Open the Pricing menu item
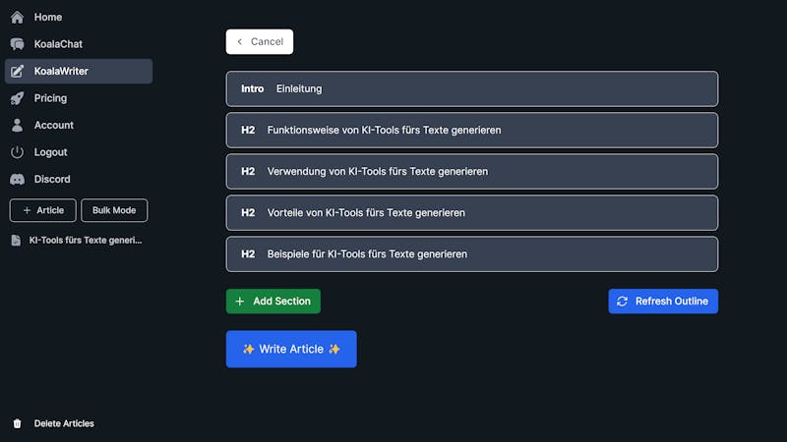This screenshot has height=442, width=787. click(79, 98)
